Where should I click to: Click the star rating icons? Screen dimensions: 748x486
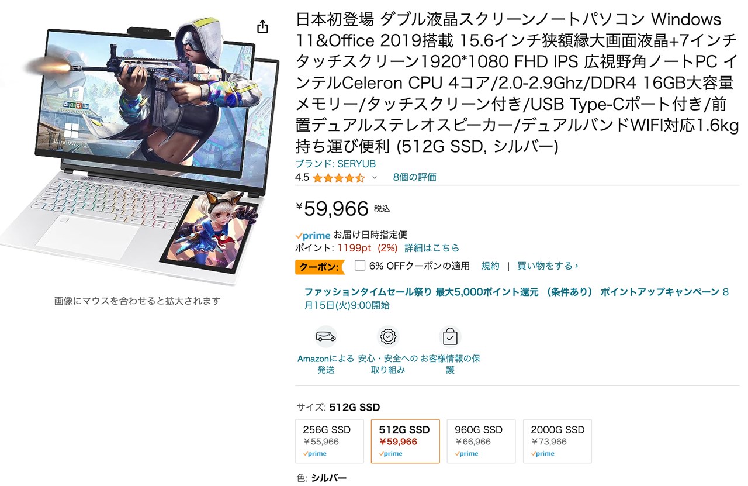tap(338, 177)
